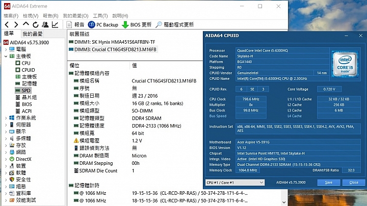Collapse the 主機板 tree node
This screenshot has width=367, height=206.
[5, 56]
